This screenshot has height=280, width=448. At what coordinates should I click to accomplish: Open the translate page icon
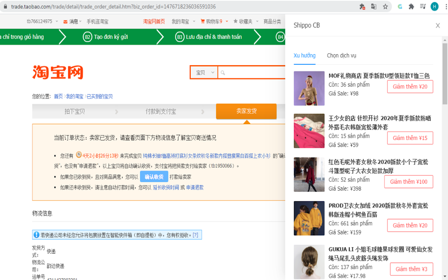[x=374, y=7]
